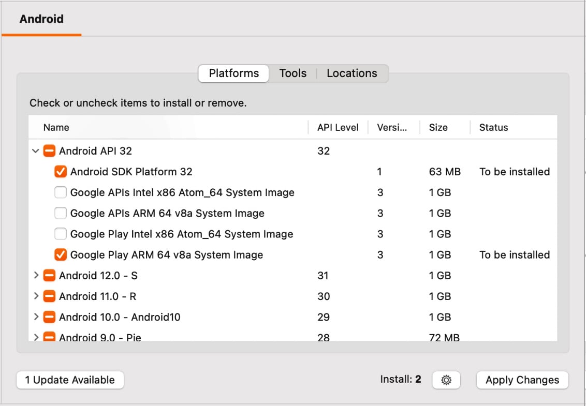
Task: Check Google APIs Intel x86 Atom_64 System Image
Action: point(61,192)
